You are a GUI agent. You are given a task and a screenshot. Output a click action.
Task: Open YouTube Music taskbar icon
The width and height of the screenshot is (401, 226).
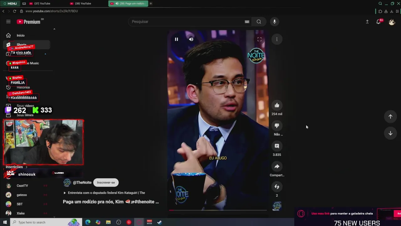click(x=129, y=222)
